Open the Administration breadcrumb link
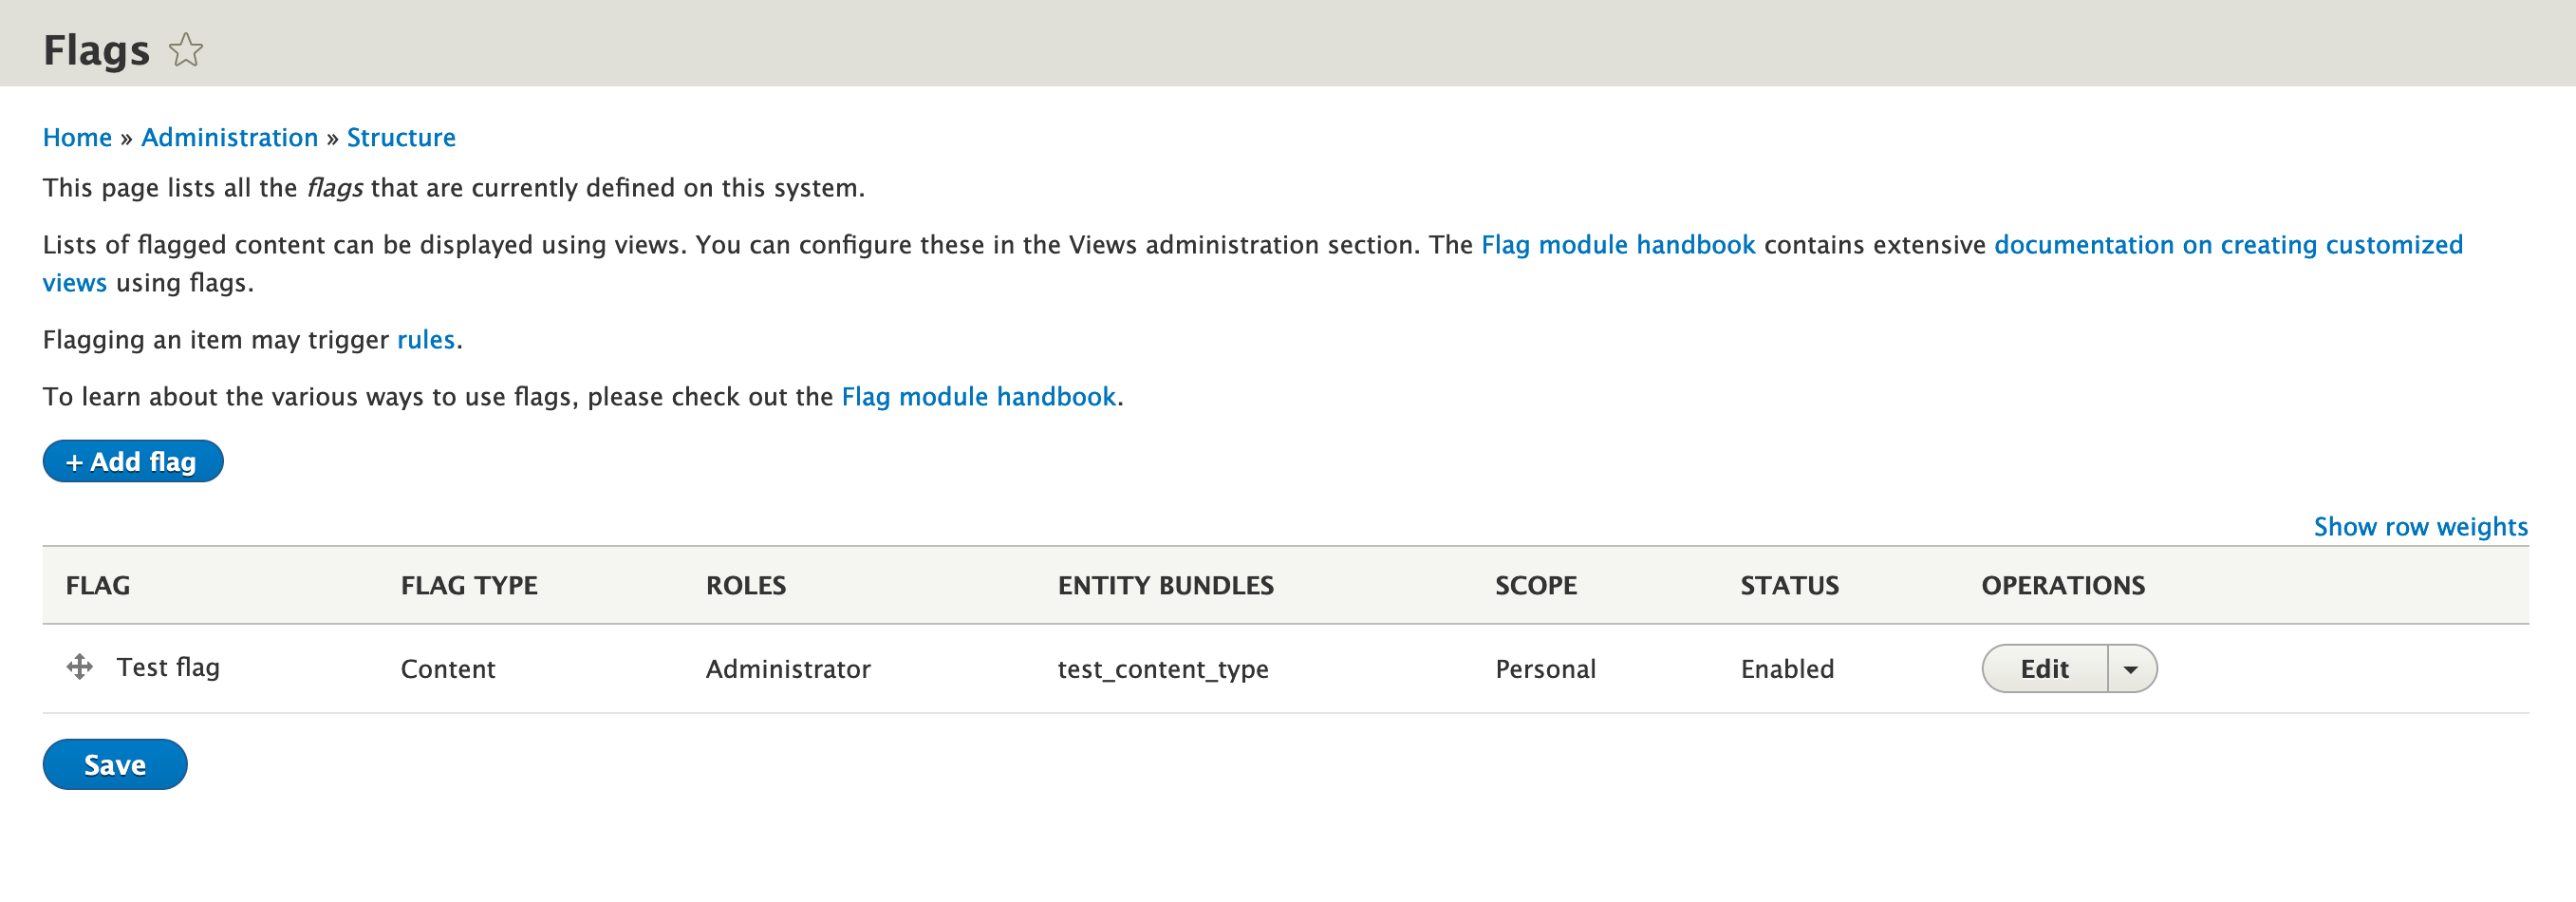 229,137
